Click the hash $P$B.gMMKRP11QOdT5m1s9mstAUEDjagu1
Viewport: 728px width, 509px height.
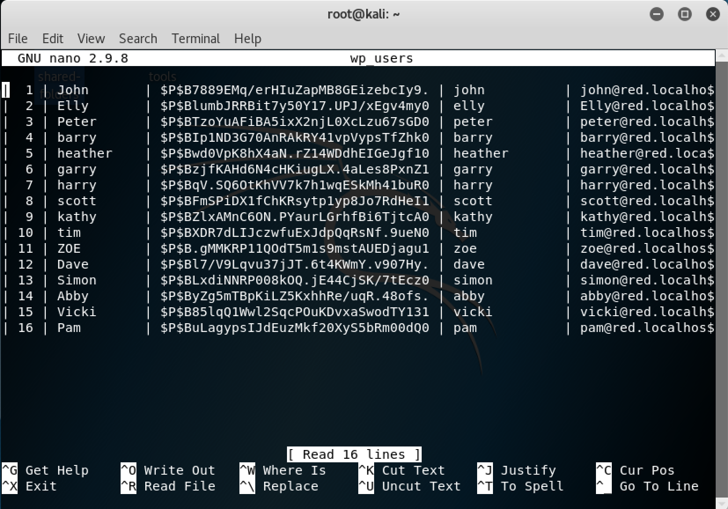click(295, 249)
